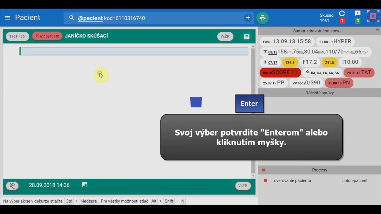Click the 28.09.18 TAT chip
The height and width of the screenshot is (214, 381).
pyautogui.click(x=359, y=73)
